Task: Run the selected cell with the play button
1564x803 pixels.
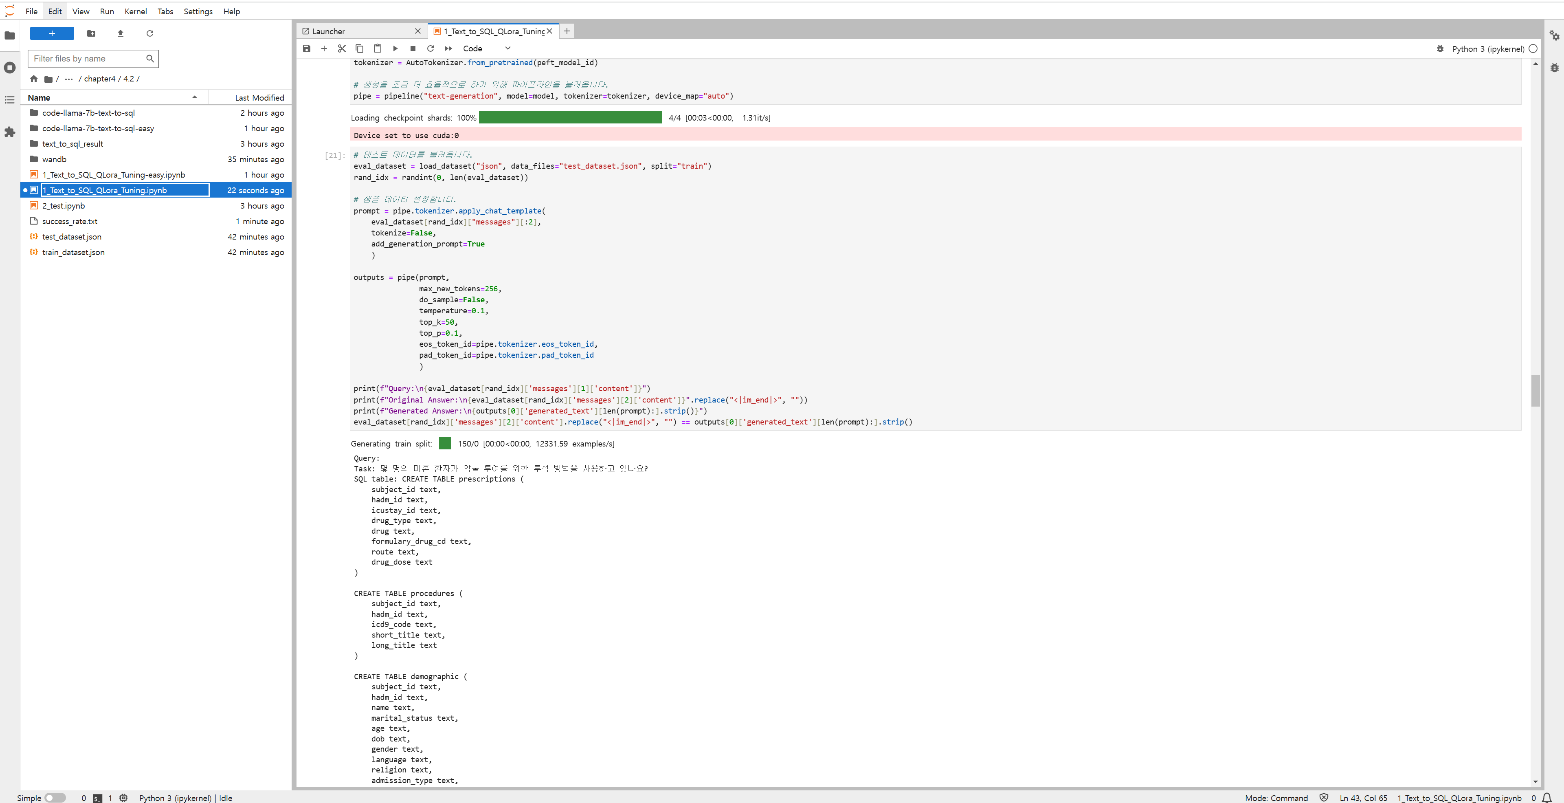Action: 395,48
